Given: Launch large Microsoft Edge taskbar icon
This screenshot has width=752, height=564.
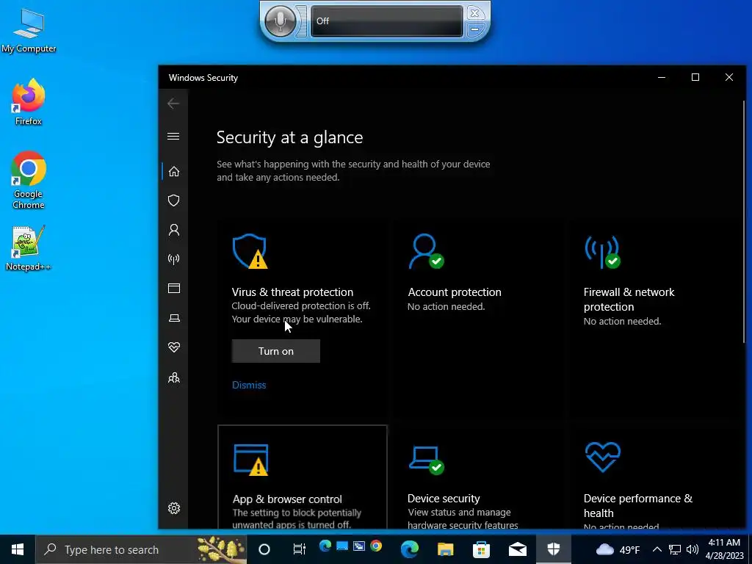Looking at the screenshot, I should pyautogui.click(x=410, y=549).
